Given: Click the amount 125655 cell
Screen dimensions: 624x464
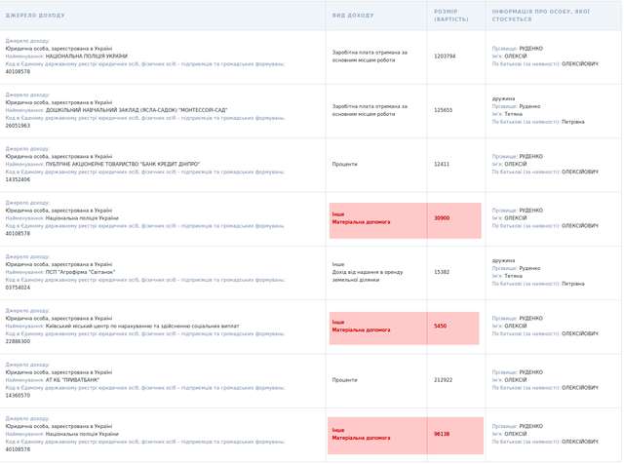Looking at the screenshot, I should [x=444, y=110].
